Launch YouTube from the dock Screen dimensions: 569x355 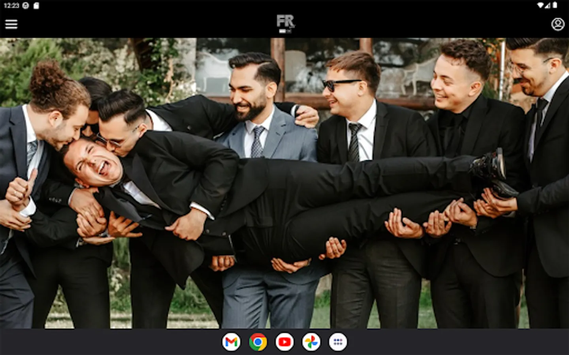coord(284,342)
